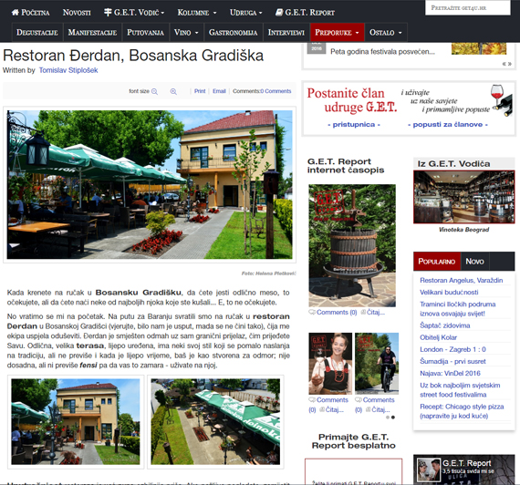This screenshot has width=520, height=485.
Task: Click Čitaj under wine press cover
Action: tap(376, 313)
